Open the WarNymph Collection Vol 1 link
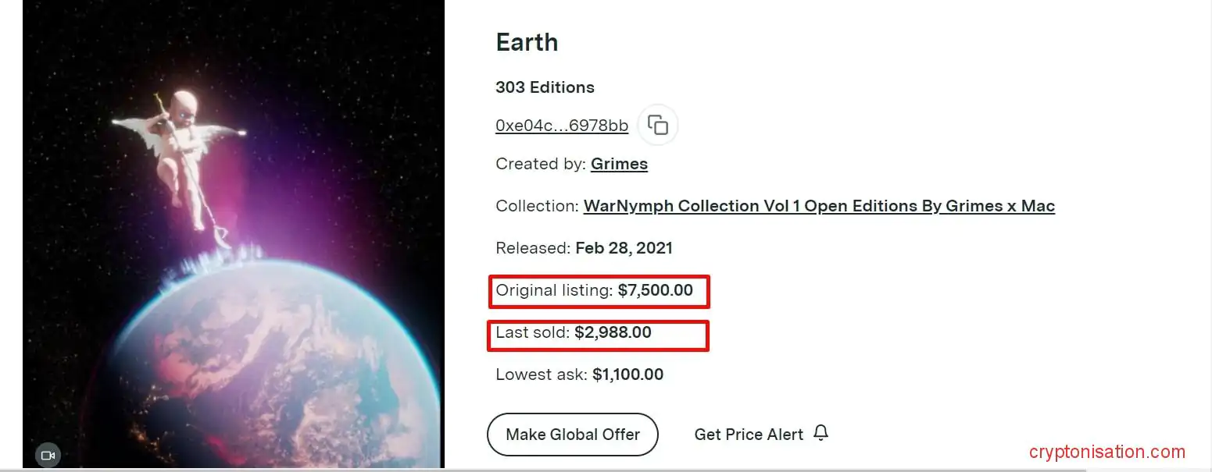 coord(819,207)
